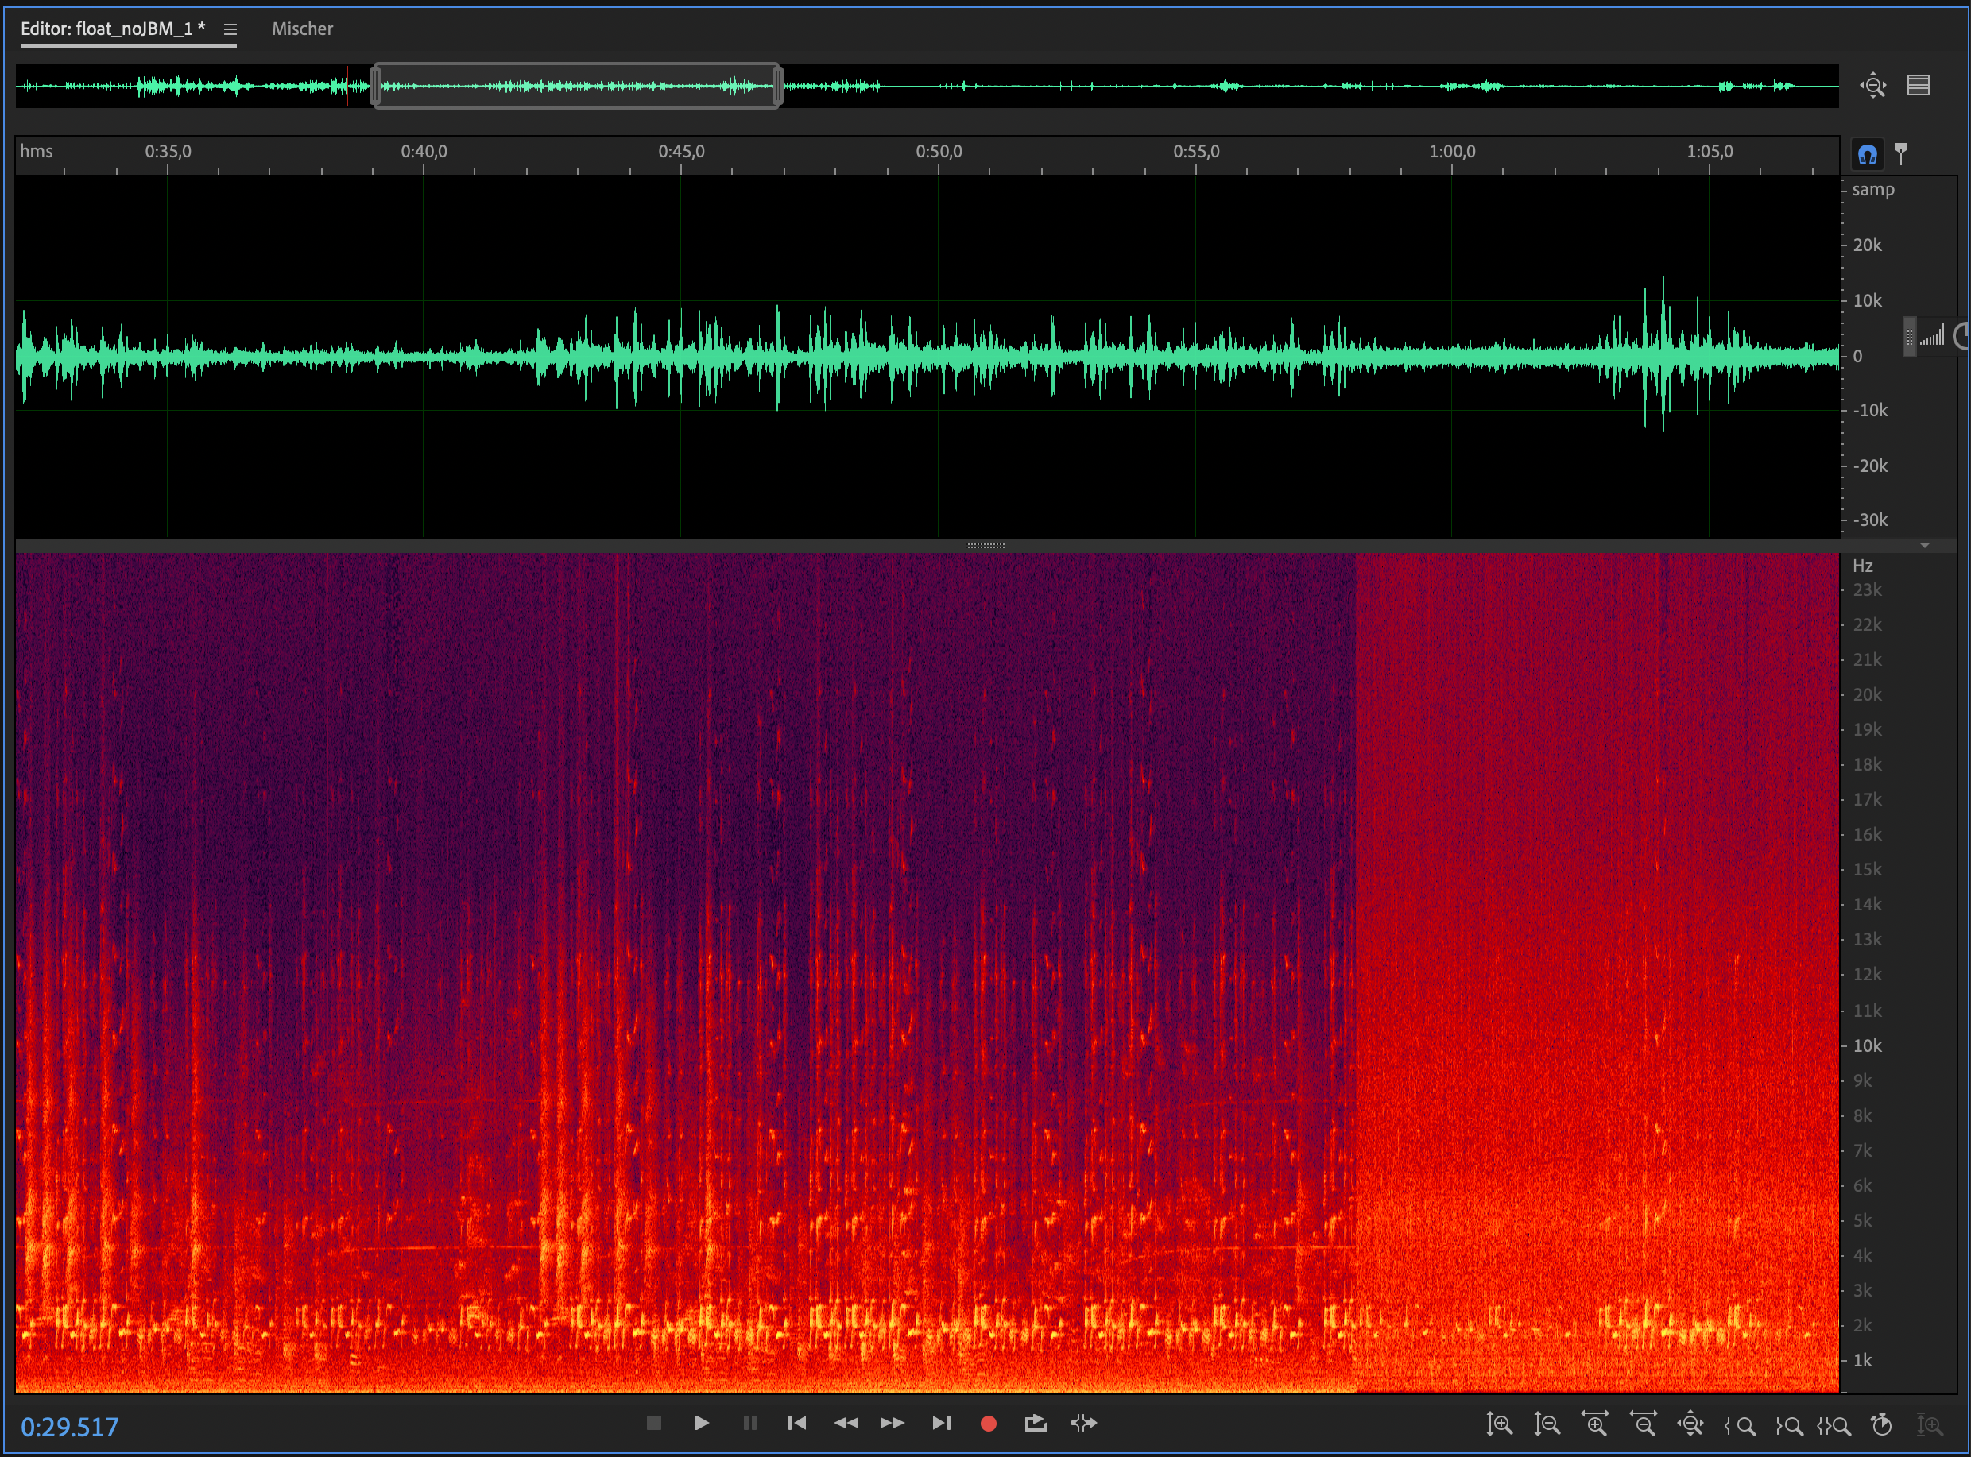This screenshot has height=1457, width=1971.
Task: Collapse spectral display with small arrow
Action: [1924, 546]
